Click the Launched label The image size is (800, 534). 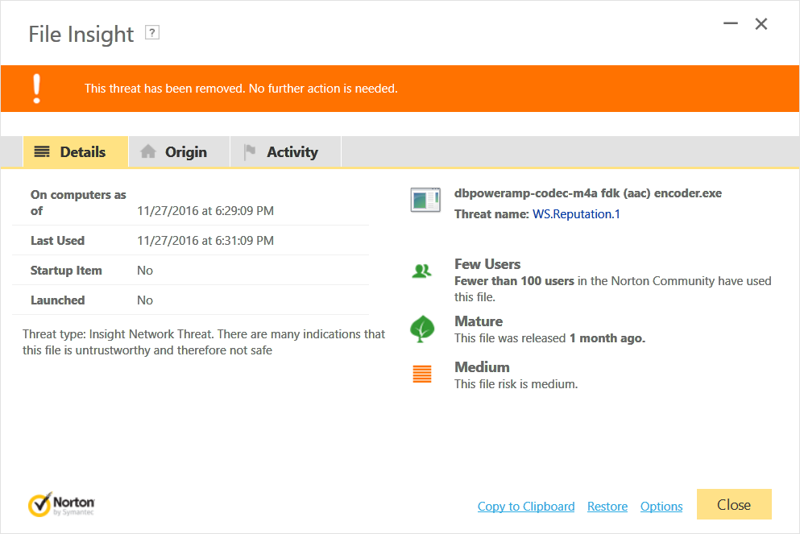coord(58,300)
